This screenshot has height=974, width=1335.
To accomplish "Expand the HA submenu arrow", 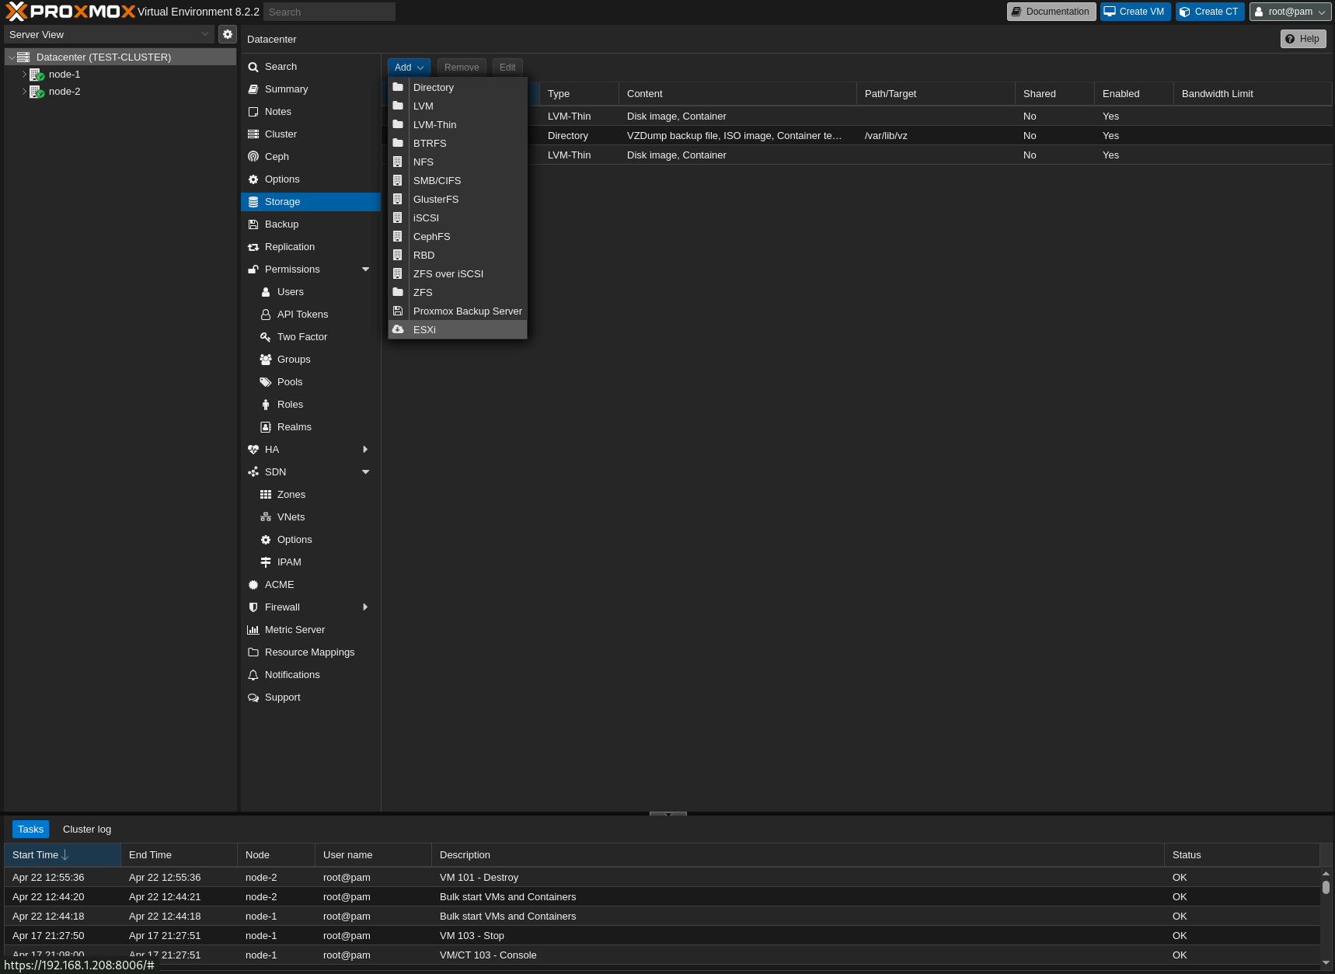I will 365,450.
